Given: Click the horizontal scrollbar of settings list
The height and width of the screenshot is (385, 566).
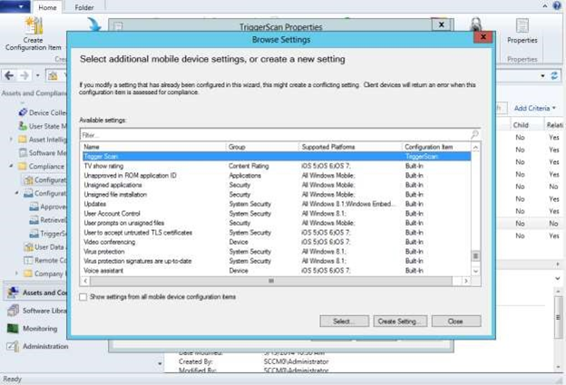Looking at the screenshot, I should coord(272,281).
